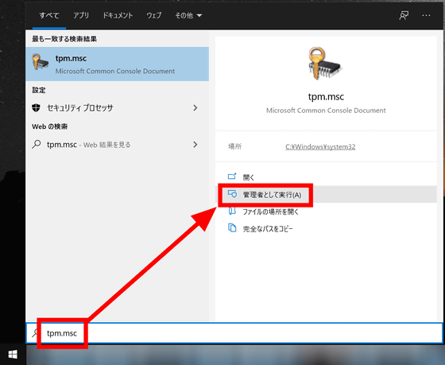445x365 pixels.
Task: Click the 開く open icon
Action: point(232,177)
